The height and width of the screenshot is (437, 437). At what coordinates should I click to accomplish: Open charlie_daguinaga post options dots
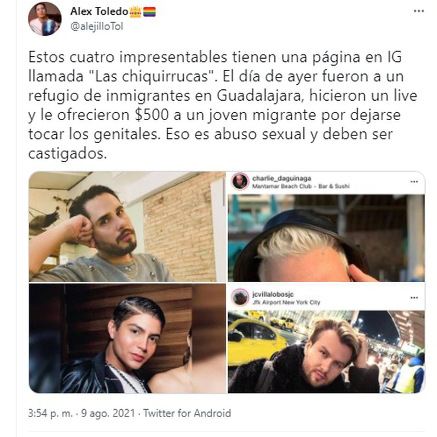click(414, 182)
